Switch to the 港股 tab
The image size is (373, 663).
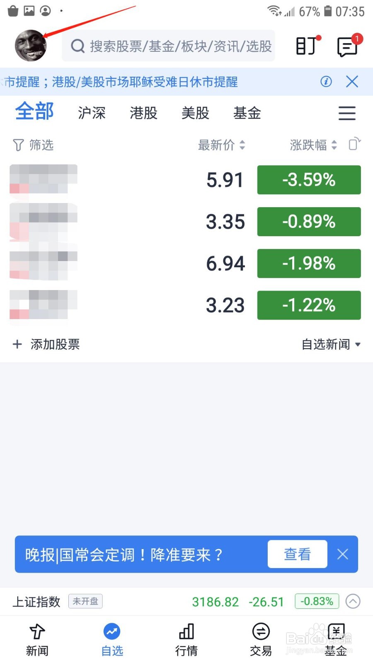[x=143, y=113]
